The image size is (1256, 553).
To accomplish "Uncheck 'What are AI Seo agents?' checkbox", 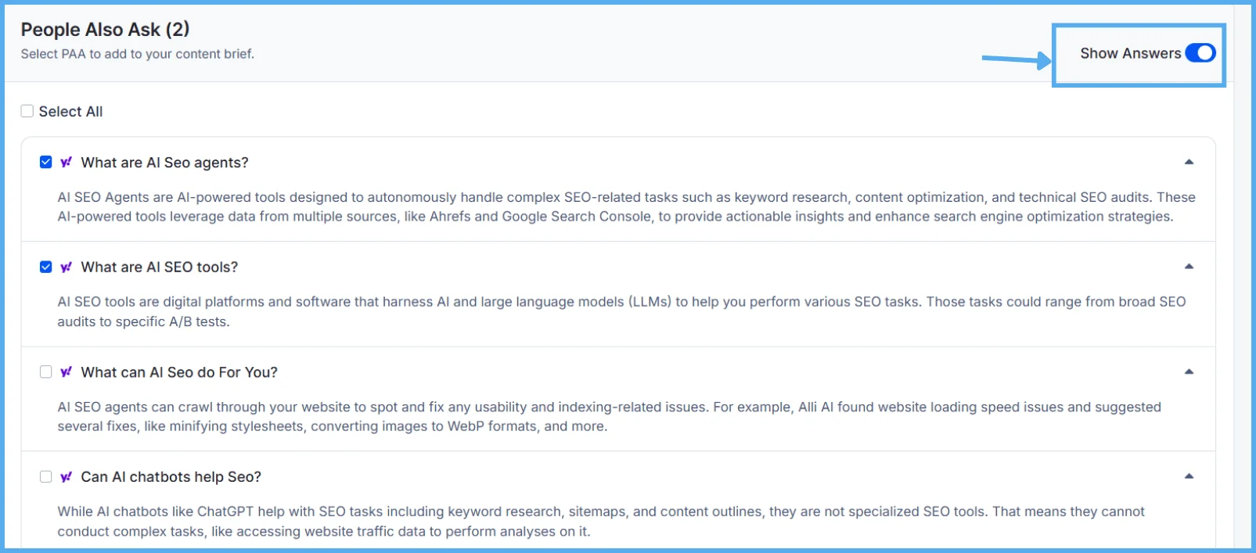I will pos(46,162).
